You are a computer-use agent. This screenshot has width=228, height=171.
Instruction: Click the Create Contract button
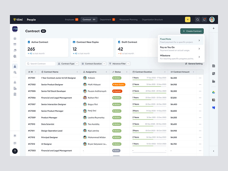(192, 31)
